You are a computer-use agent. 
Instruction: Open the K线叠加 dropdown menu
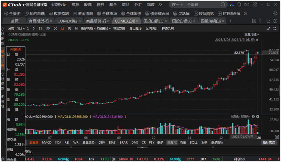[x=103, y=28]
